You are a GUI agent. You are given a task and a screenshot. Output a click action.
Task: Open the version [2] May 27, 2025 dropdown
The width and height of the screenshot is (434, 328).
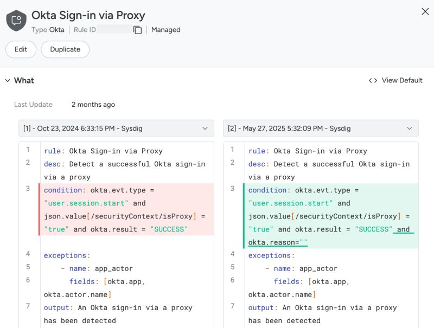coord(321,128)
